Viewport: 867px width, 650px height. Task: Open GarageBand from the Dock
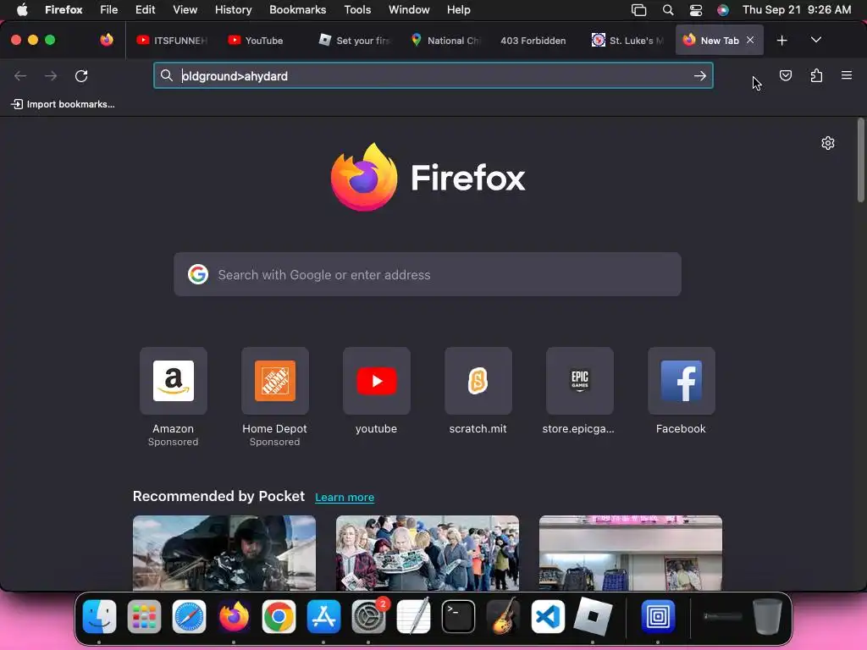(x=503, y=616)
